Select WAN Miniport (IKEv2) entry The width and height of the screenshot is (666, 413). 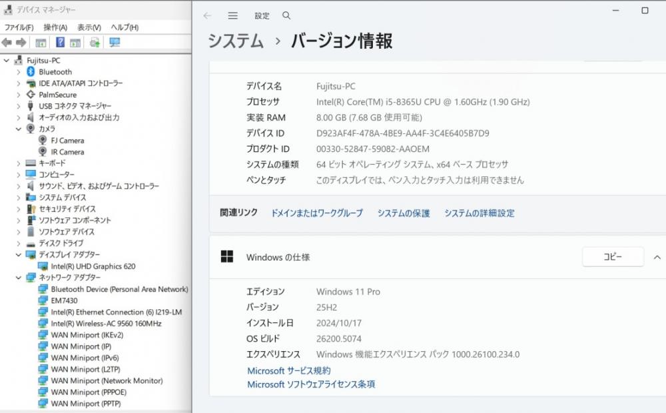tap(87, 335)
